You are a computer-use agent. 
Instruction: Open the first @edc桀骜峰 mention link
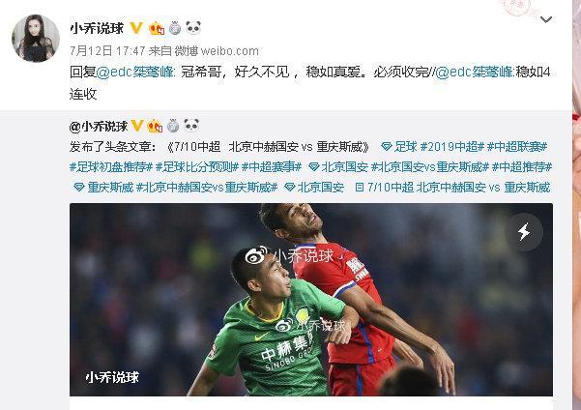134,72
